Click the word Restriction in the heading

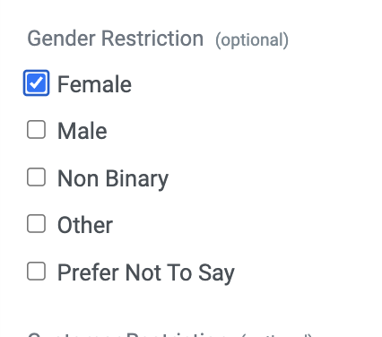tap(152, 39)
